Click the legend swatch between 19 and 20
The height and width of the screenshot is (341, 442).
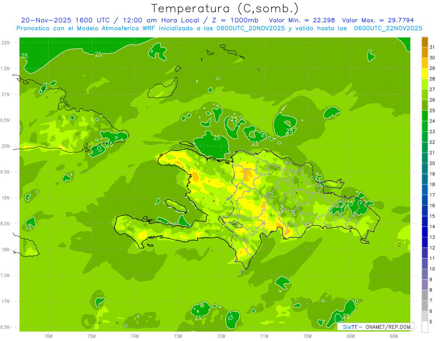(425, 168)
